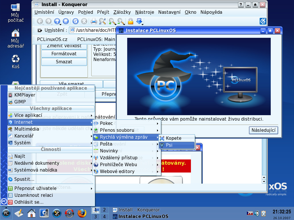Image resolution: width=294 pixels, height=220 pixels.
Task: Open the Pošta menu entry
Action: click(127, 144)
